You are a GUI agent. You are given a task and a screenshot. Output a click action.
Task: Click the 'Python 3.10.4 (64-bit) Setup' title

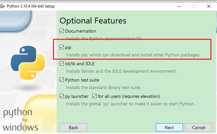pyautogui.click(x=31, y=6)
